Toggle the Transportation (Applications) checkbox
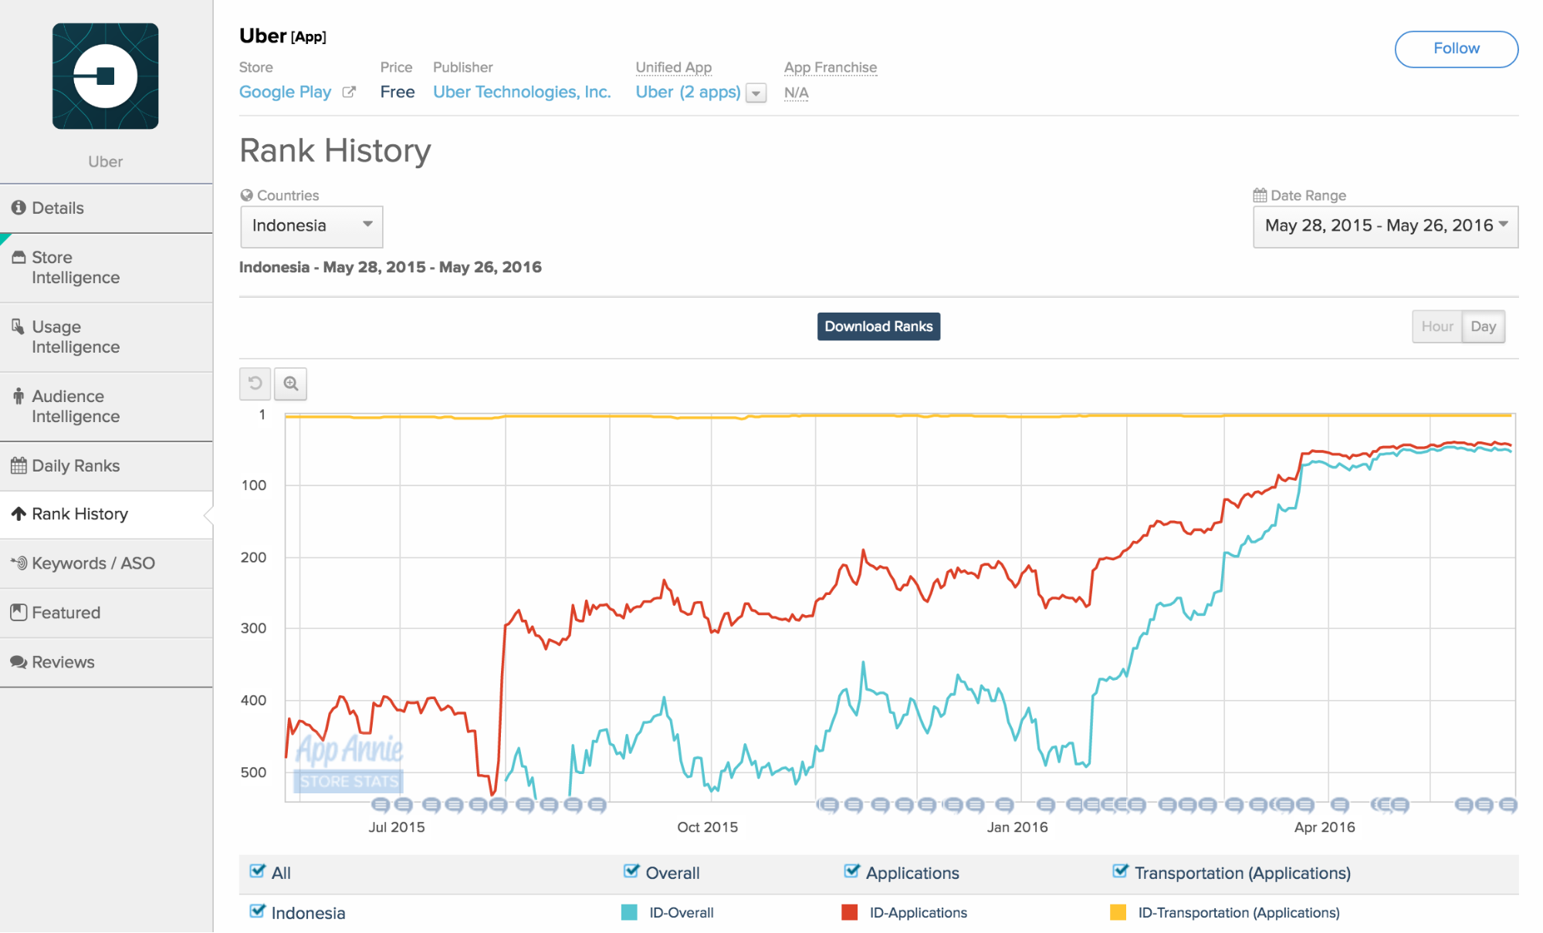The height and width of the screenshot is (933, 1543). pos(1121,871)
